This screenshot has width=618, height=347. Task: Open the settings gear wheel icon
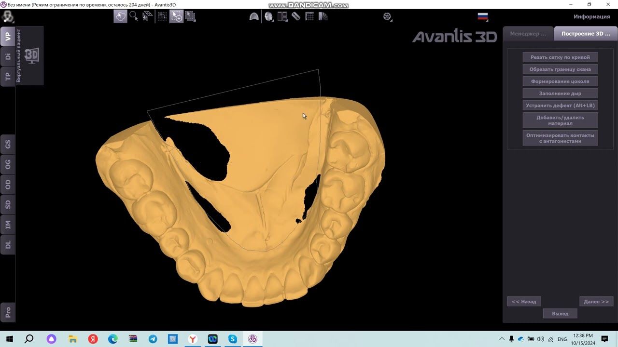[x=387, y=16]
